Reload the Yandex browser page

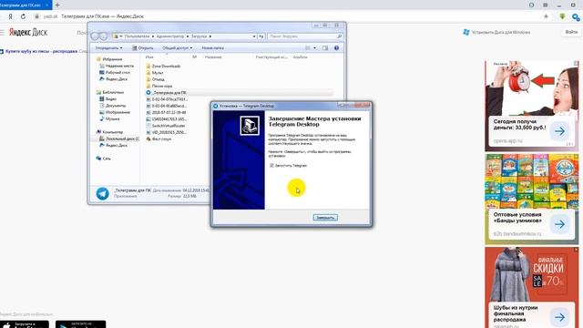click(x=23, y=16)
